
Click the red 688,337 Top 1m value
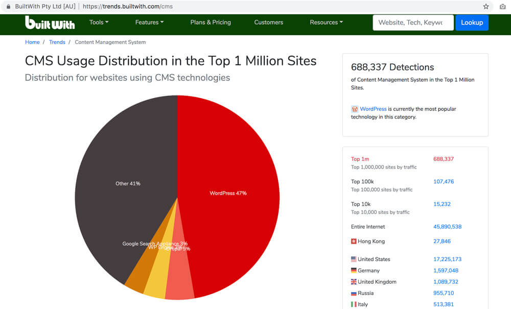tap(443, 159)
